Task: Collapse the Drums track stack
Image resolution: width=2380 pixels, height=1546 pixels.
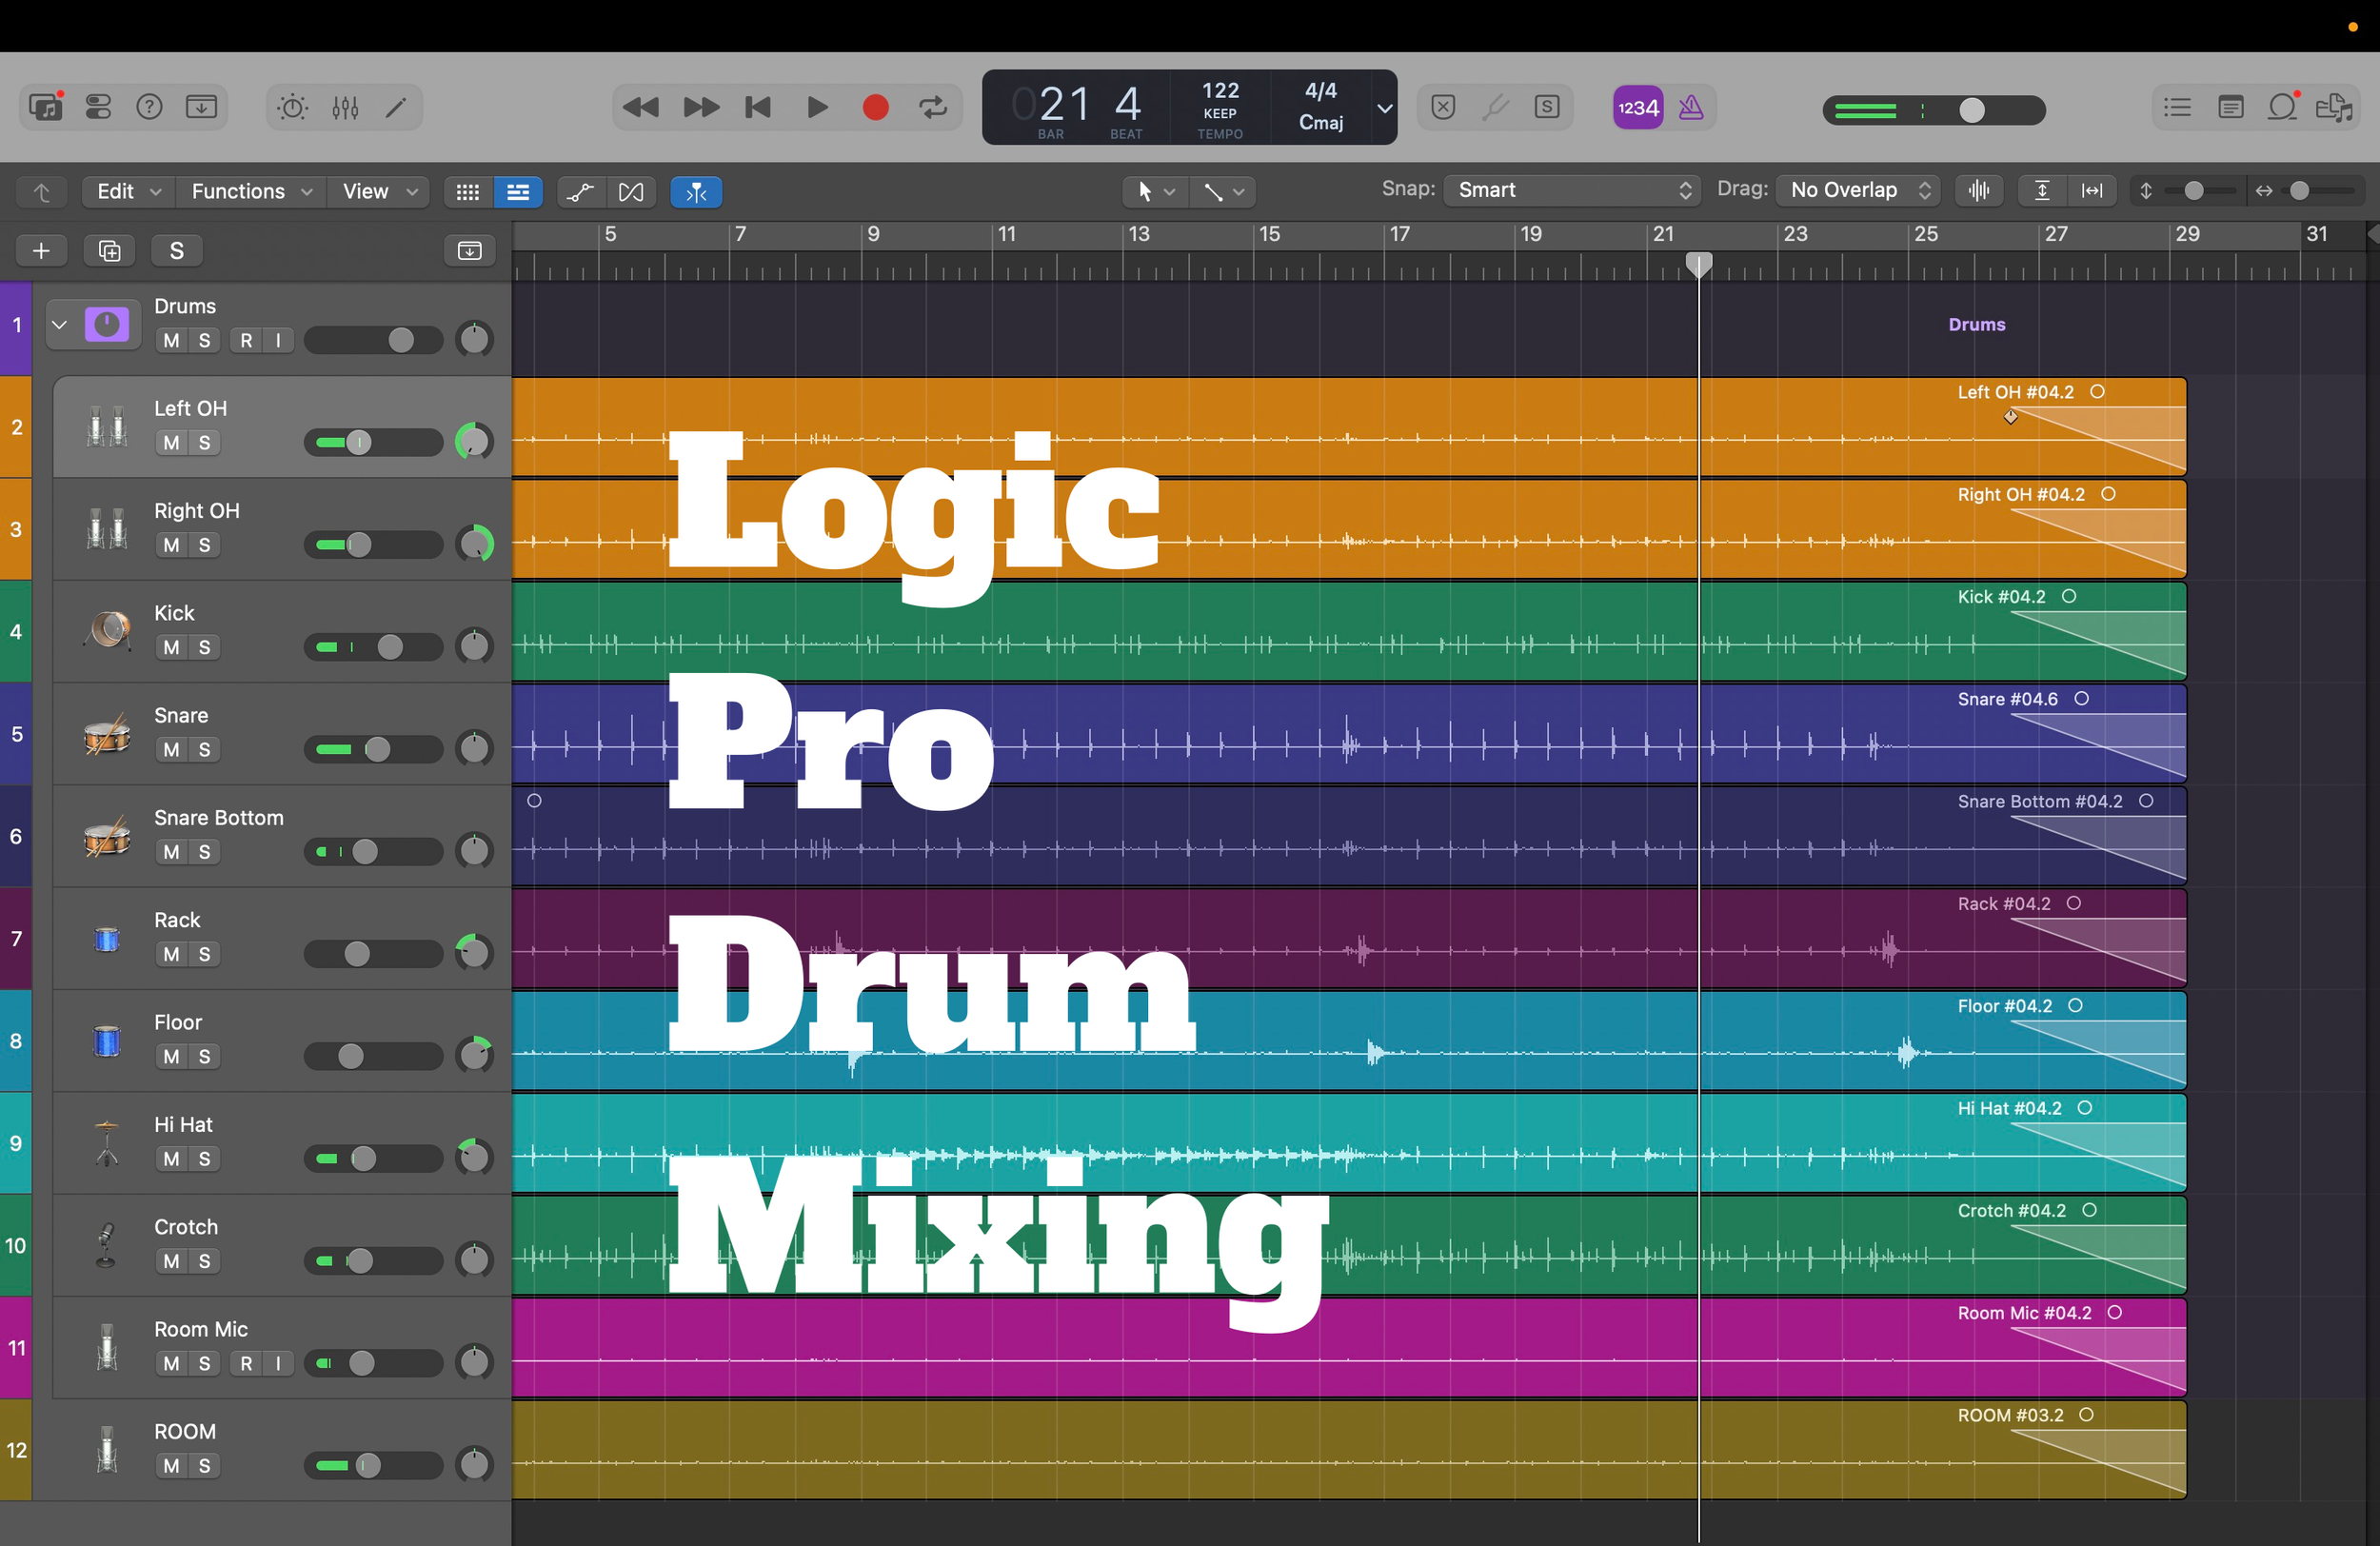Action: point(59,325)
